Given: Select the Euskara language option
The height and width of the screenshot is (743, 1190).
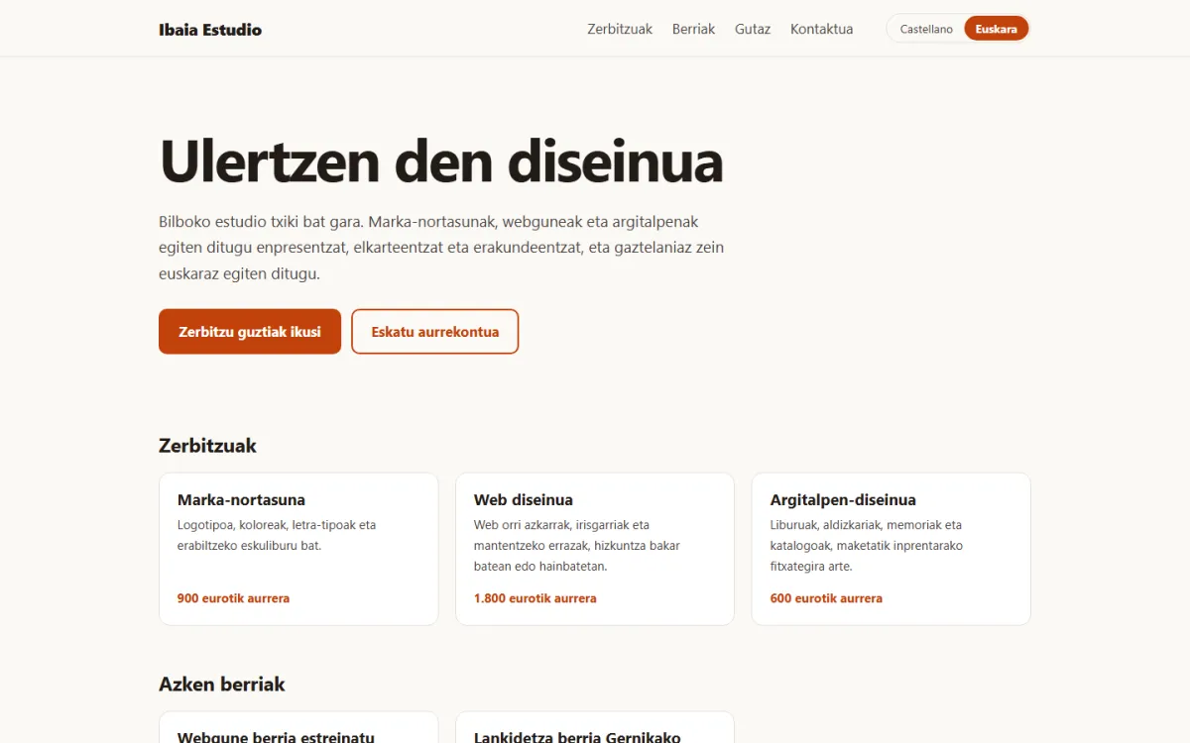Looking at the screenshot, I should coord(996,30).
